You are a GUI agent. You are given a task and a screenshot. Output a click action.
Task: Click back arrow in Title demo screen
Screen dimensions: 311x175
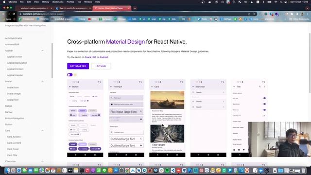[x=234, y=87]
